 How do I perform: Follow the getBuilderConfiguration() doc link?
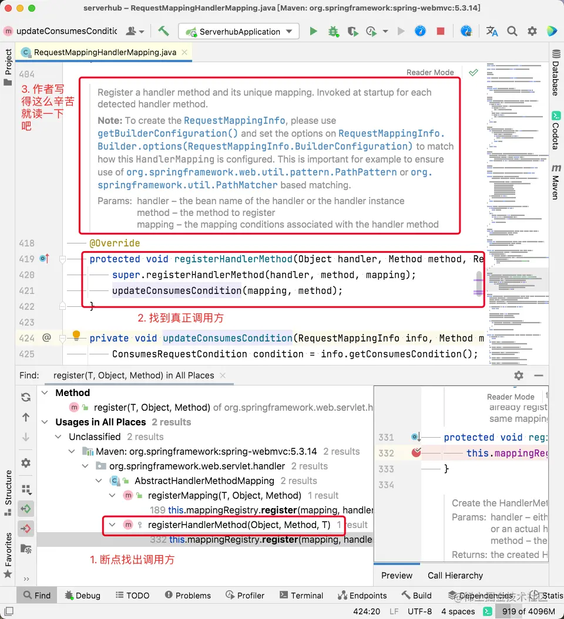167,133
